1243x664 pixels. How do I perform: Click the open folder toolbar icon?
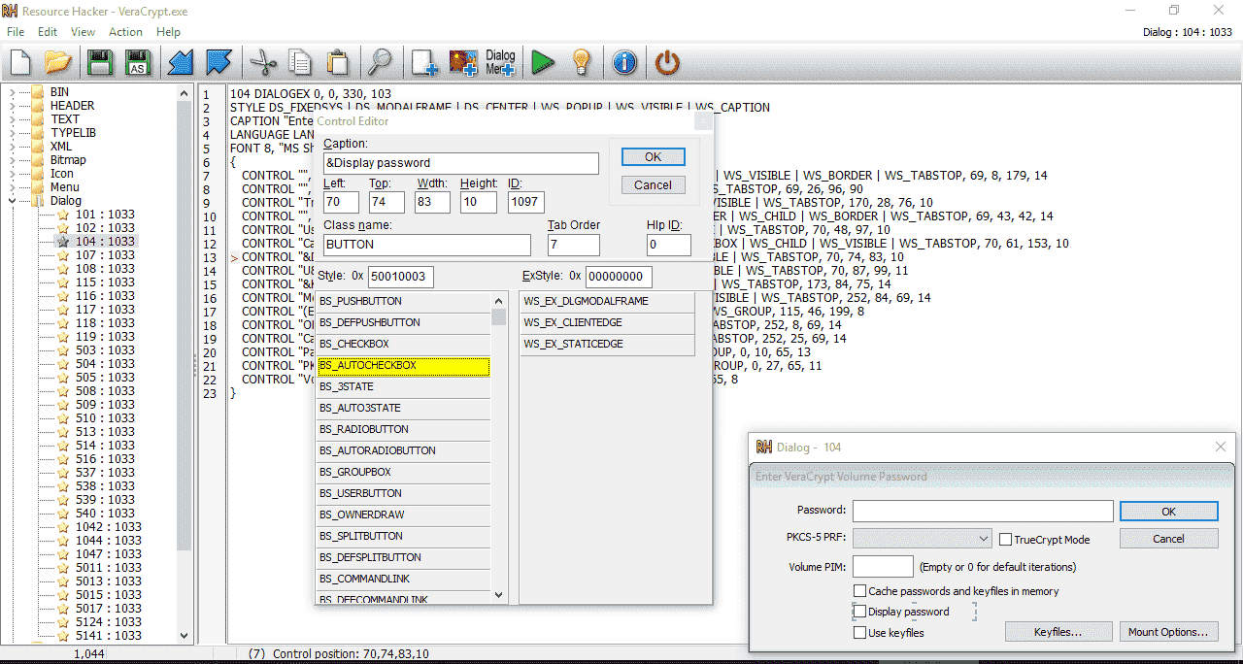(x=58, y=62)
